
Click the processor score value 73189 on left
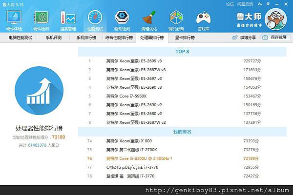coord(59,137)
